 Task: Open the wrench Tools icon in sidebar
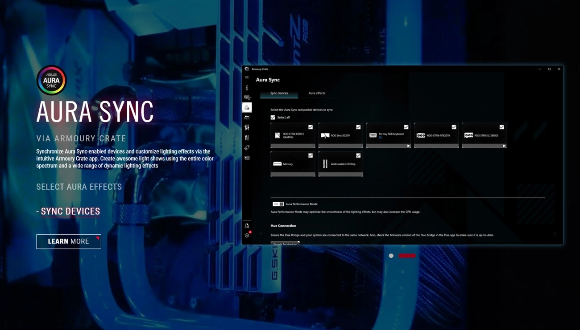(247, 138)
